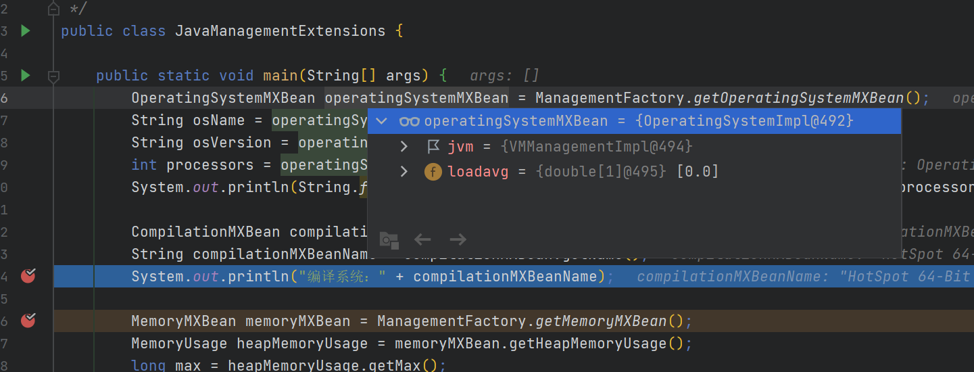Click the memoryMXBean variable declaration
The height and width of the screenshot is (372, 974).
coord(298,321)
